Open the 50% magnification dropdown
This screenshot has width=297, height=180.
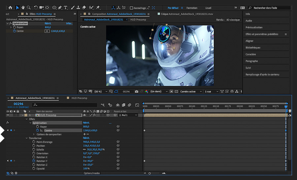pos(100,91)
